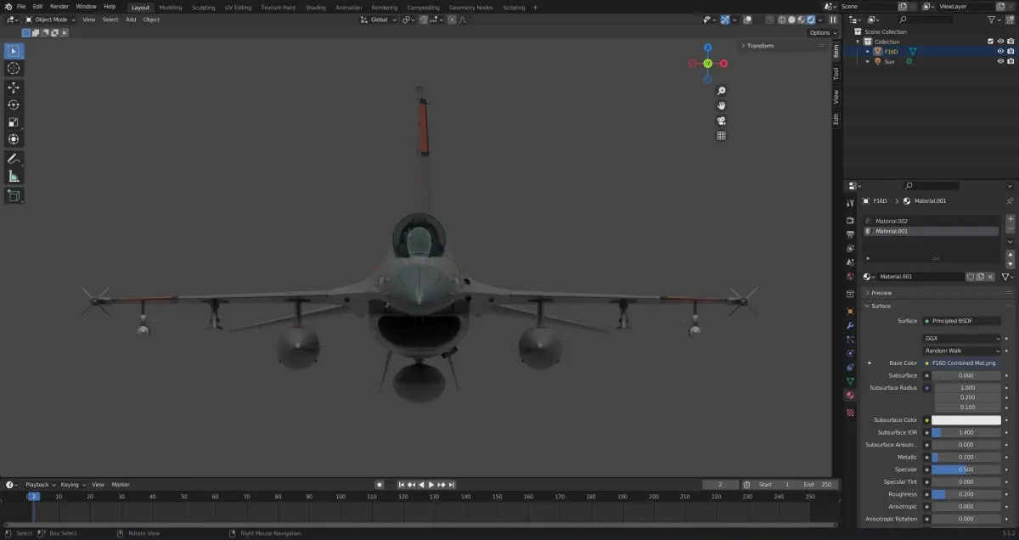This screenshot has height=540, width=1019.
Task: Open the Scene properties tab
Action: click(850, 262)
